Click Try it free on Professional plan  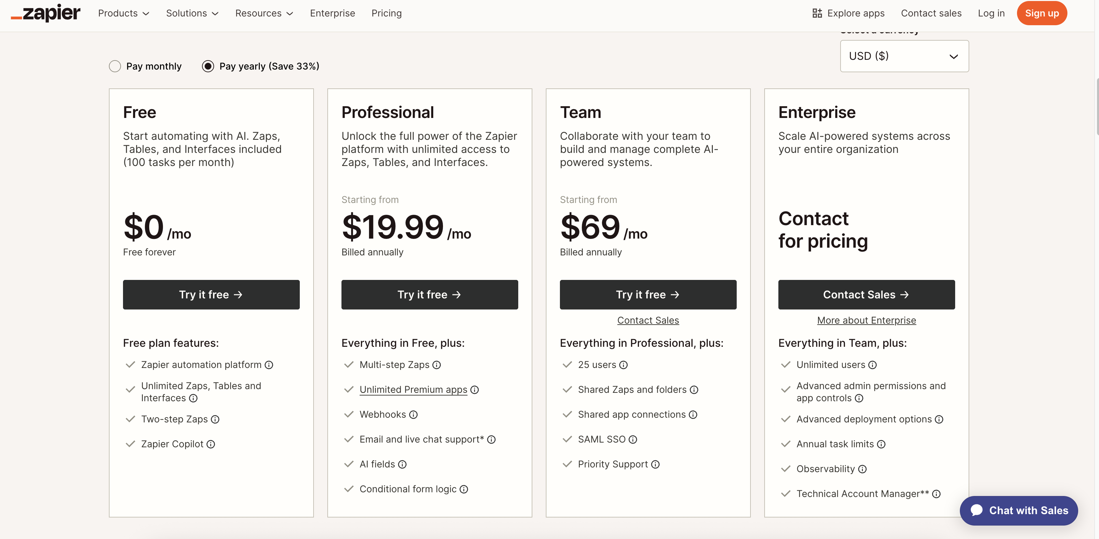coord(430,295)
